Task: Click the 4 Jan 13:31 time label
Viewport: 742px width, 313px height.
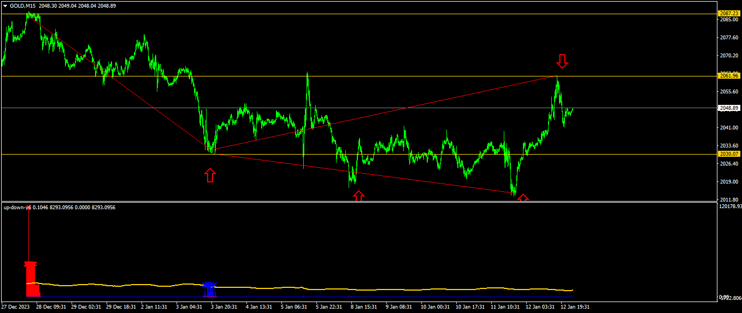Action: pos(260,307)
